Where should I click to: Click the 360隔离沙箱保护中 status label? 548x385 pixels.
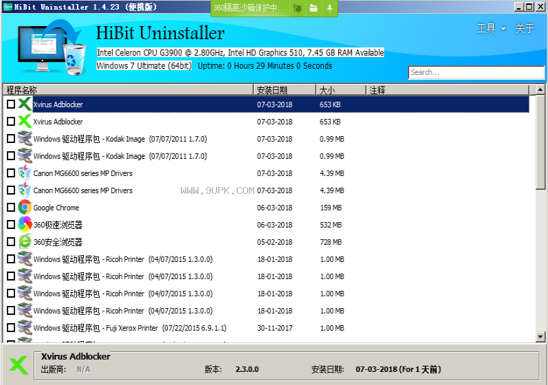click(x=250, y=8)
